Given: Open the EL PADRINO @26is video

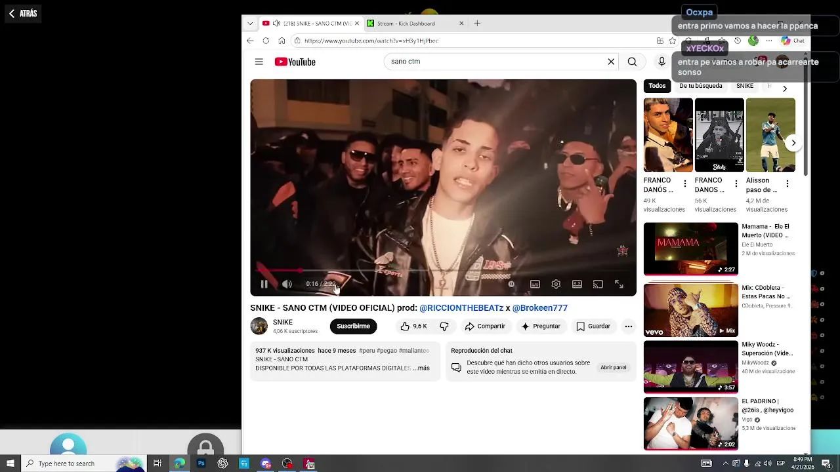Looking at the screenshot, I should click(690, 423).
